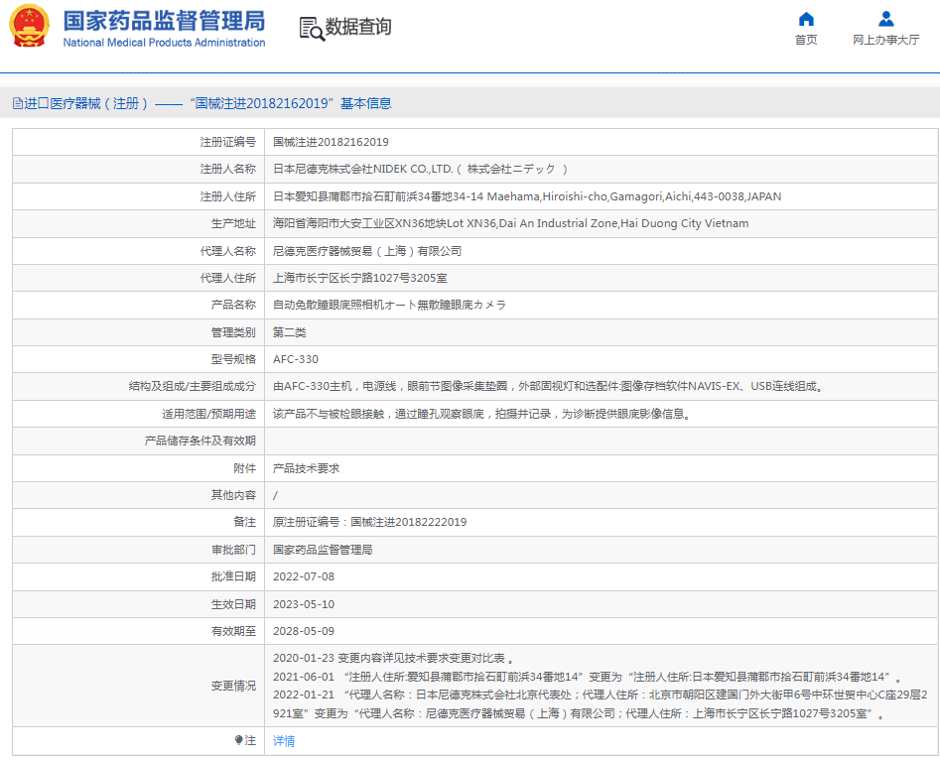Click the 网上办事大厅 text label
The width and height of the screenshot is (940, 760).
pyautogui.click(x=884, y=42)
